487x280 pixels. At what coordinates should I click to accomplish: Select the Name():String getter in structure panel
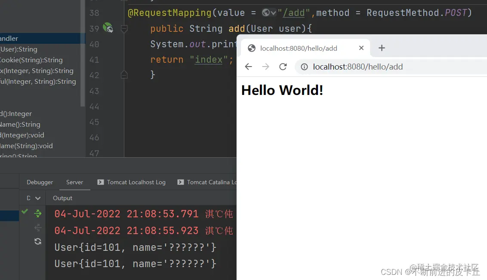coord(20,125)
